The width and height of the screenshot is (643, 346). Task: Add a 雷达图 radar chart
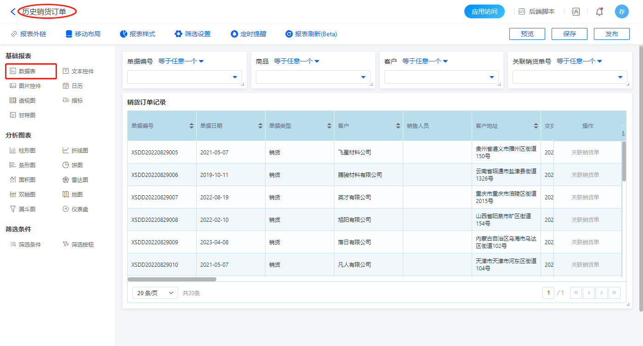coord(75,180)
